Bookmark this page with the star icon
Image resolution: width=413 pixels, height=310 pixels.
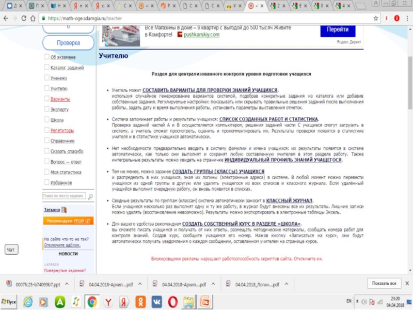pos(376,18)
